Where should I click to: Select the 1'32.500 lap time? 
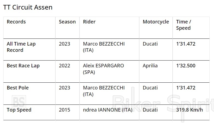186,66
